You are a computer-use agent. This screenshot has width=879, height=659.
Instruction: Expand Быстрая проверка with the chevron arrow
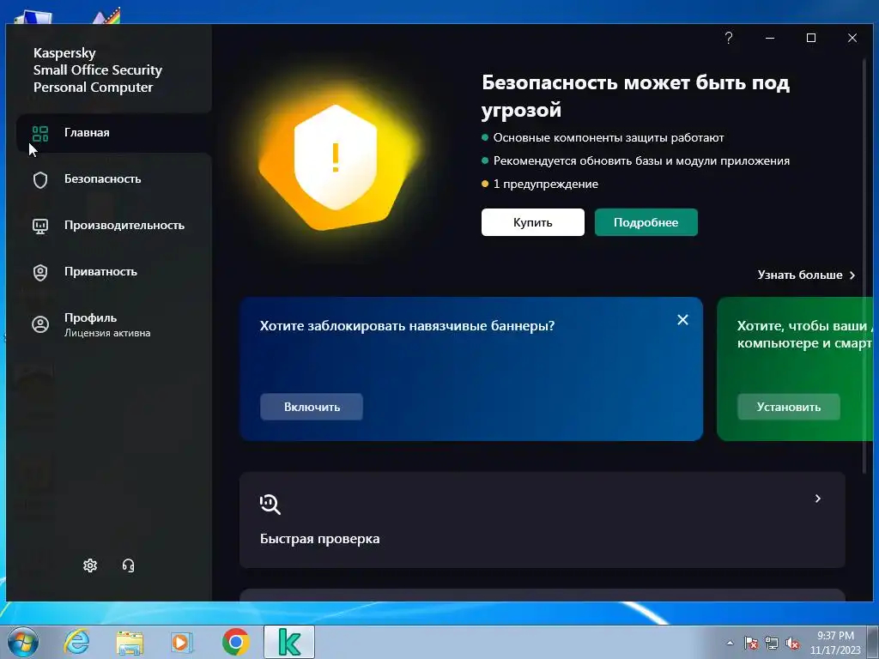coord(817,499)
